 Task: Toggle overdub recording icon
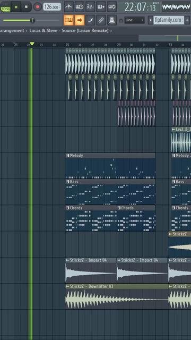[101, 7]
